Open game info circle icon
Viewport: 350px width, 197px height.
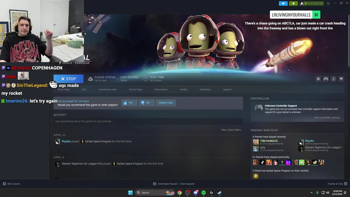pos(334,79)
